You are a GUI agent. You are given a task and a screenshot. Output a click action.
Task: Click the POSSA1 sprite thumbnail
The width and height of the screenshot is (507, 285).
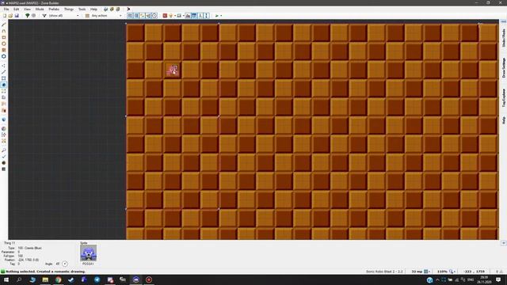[x=88, y=253]
